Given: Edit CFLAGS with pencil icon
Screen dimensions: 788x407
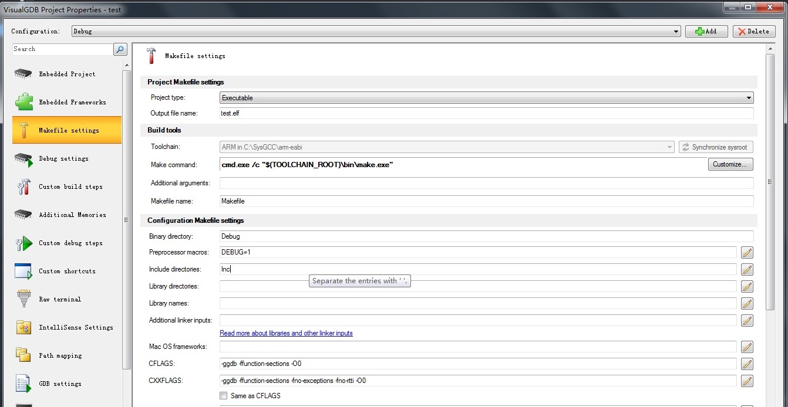Looking at the screenshot, I should (x=747, y=364).
